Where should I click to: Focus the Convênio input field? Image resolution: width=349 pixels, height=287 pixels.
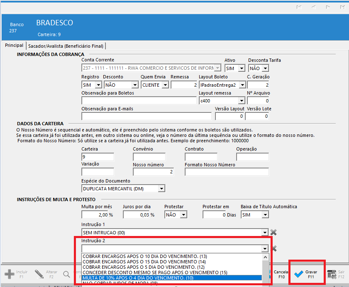(x=149, y=157)
